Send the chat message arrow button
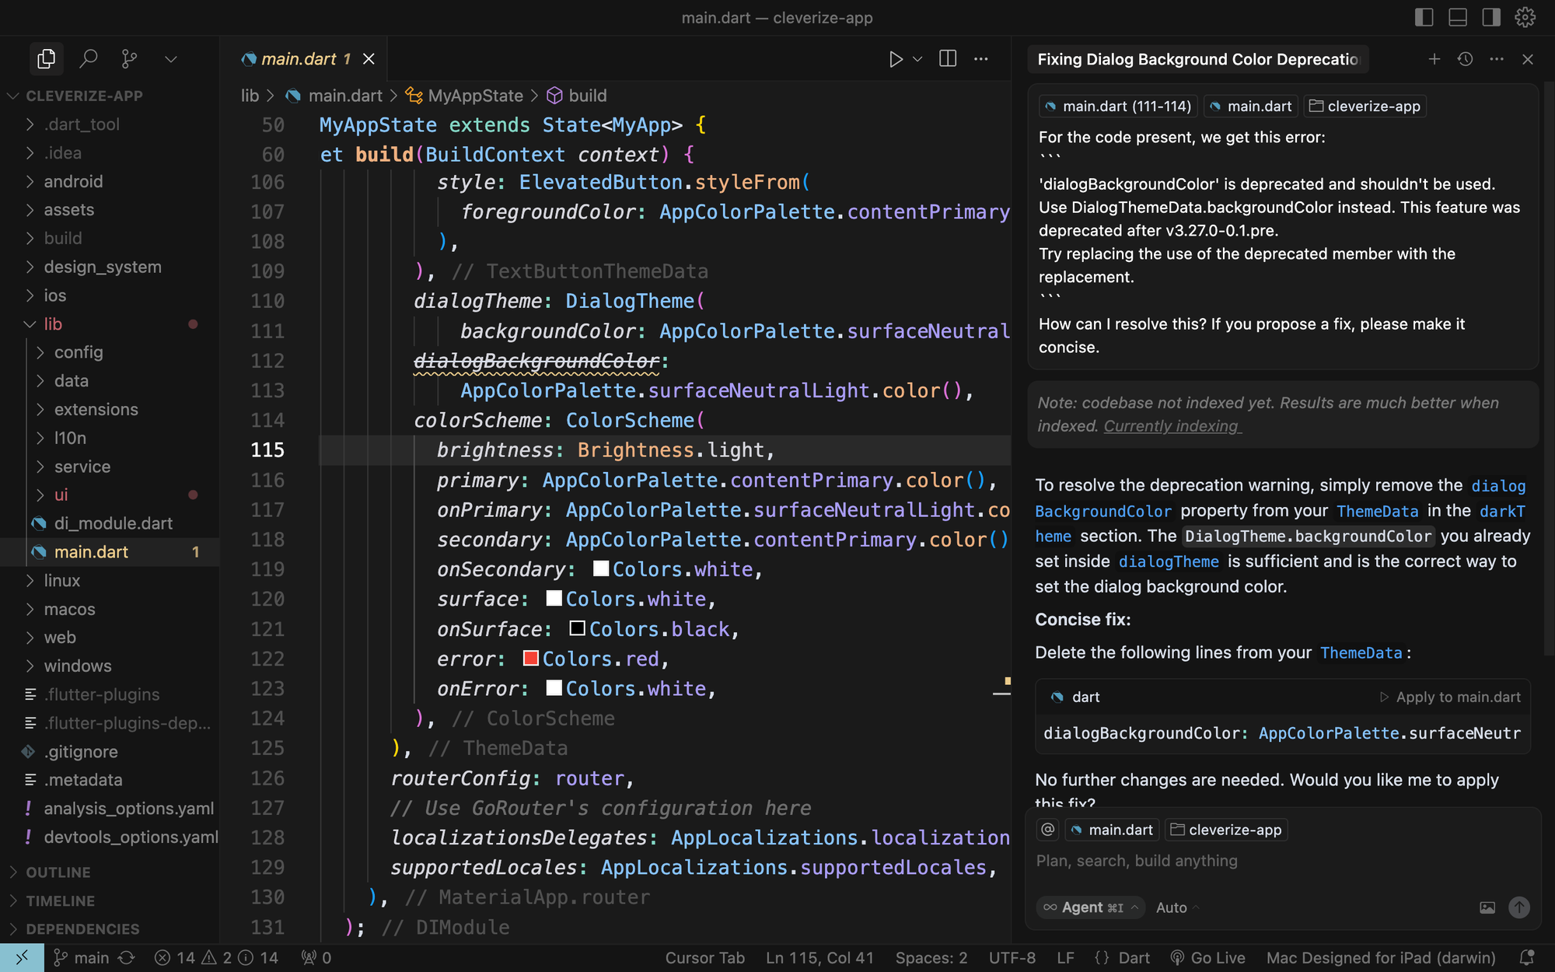 click(1519, 907)
